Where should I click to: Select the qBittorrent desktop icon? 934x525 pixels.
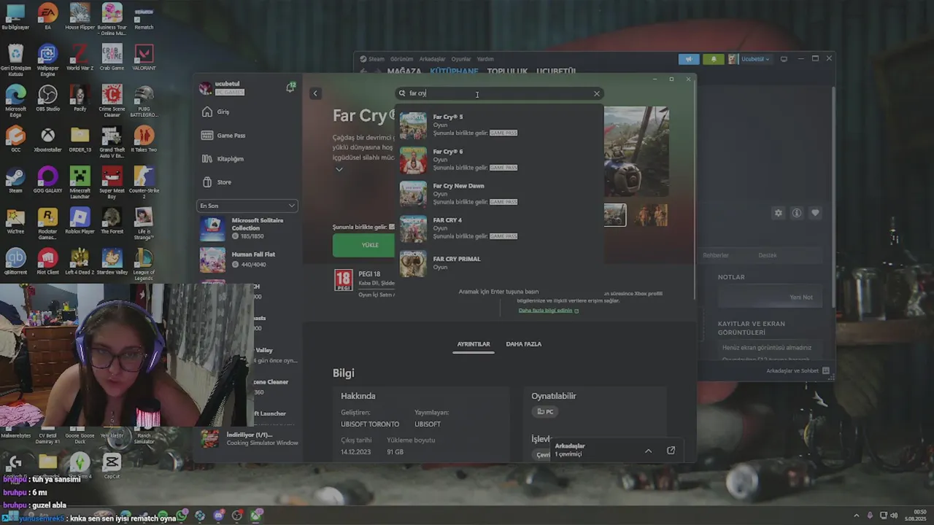coord(15,261)
